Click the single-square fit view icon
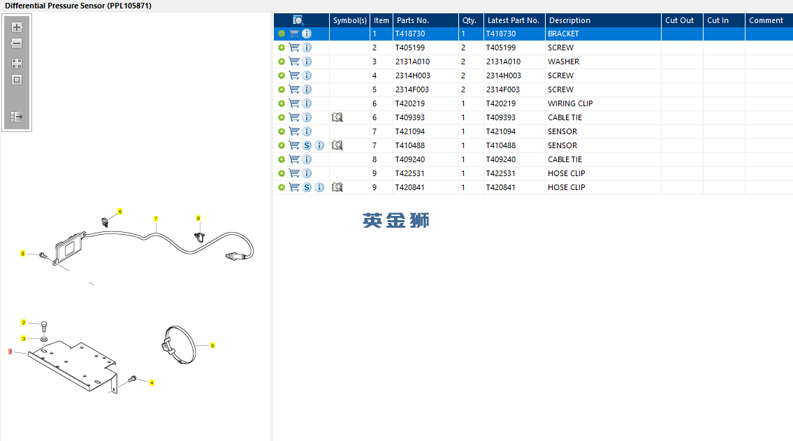Image resolution: width=793 pixels, height=441 pixels. click(17, 80)
